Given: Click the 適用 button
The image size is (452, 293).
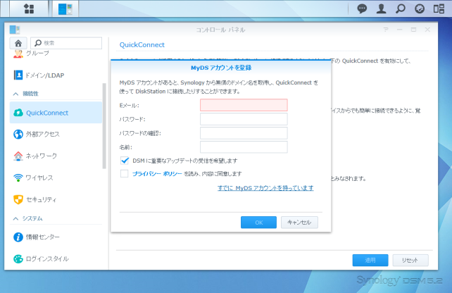Looking at the screenshot, I should [370, 260].
